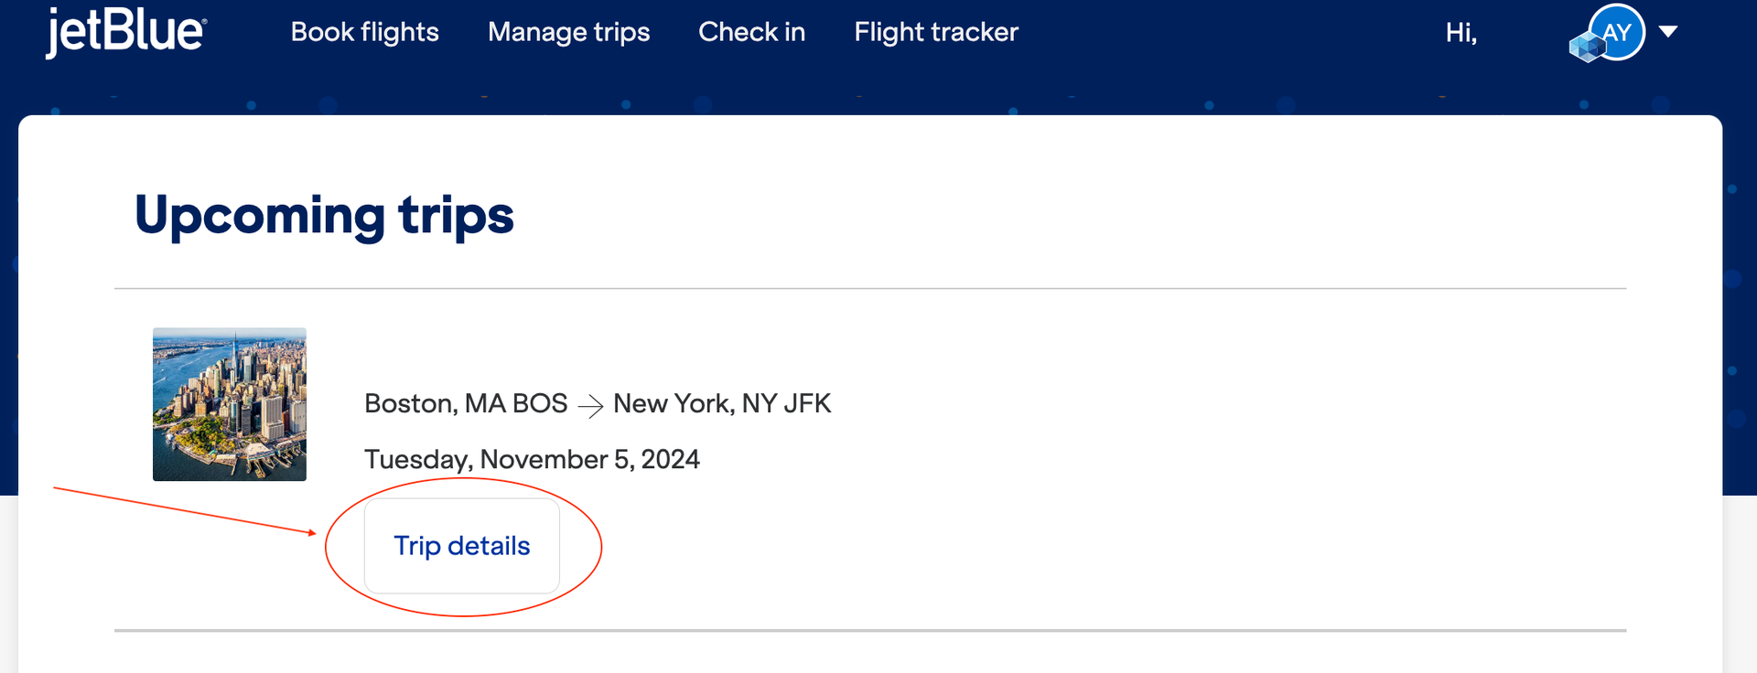Click the Tuesday November 5 date text
1757x673 pixels.
pyautogui.click(x=531, y=459)
